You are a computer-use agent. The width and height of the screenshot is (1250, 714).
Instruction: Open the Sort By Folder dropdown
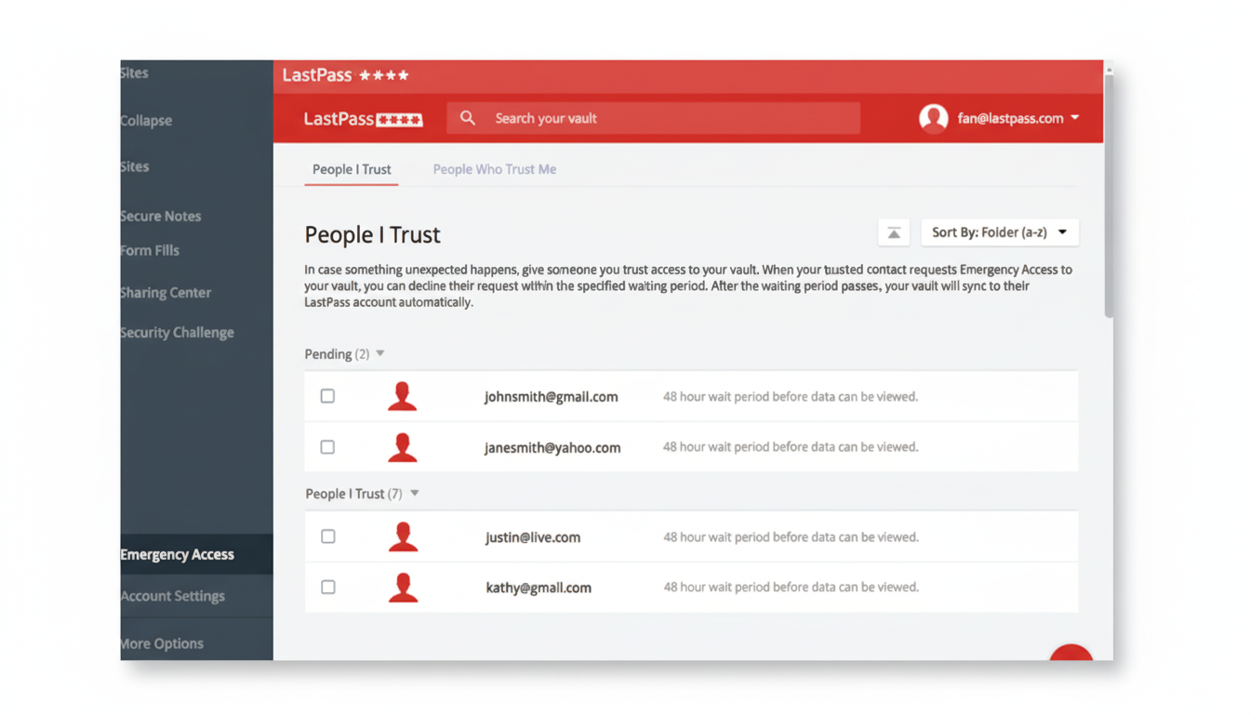click(x=999, y=232)
